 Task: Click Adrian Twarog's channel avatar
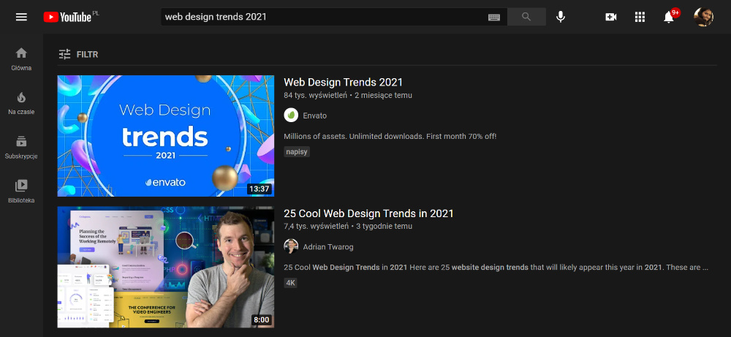pos(291,246)
